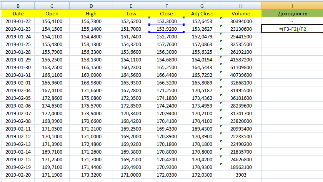Select Open value 156,4100

click(52, 21)
